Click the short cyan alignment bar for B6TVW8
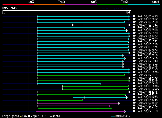The width and height of the screenshot is (162, 118). [x=69, y=84]
